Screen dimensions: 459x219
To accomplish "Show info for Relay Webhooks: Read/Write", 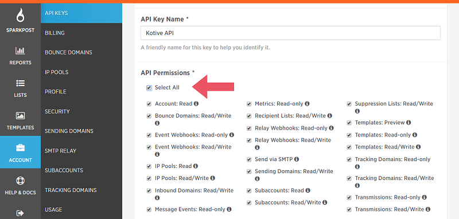I will pyautogui.click(x=257, y=148).
